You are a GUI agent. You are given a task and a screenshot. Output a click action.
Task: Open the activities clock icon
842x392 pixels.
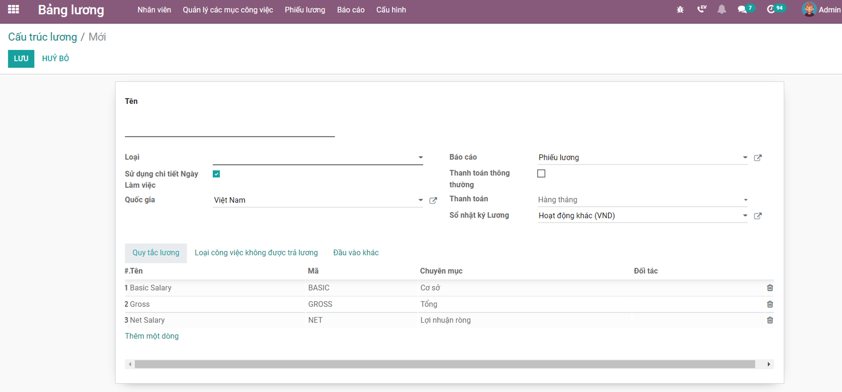(x=771, y=9)
